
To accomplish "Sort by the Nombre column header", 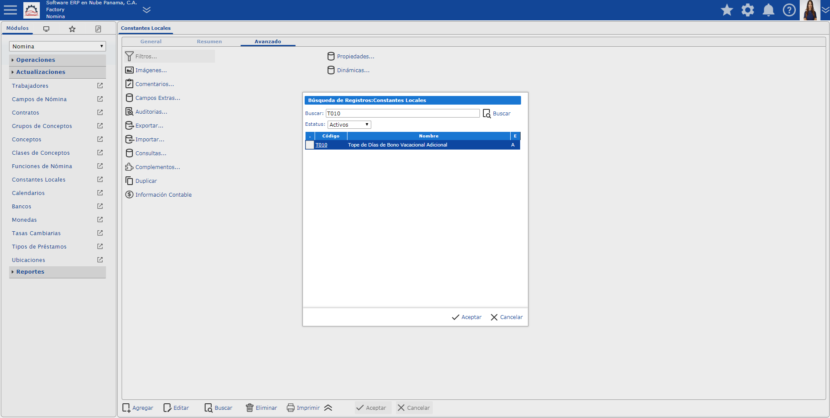I will (428, 136).
